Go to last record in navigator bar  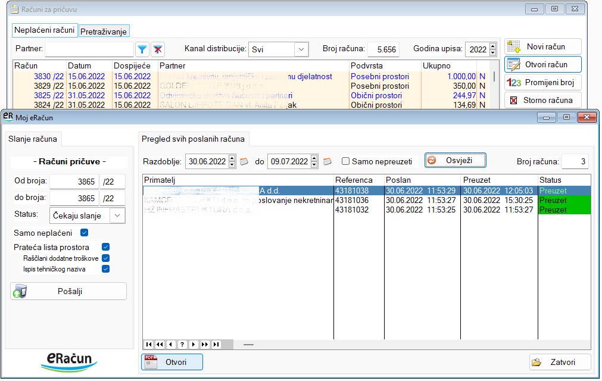pyautogui.click(x=216, y=344)
